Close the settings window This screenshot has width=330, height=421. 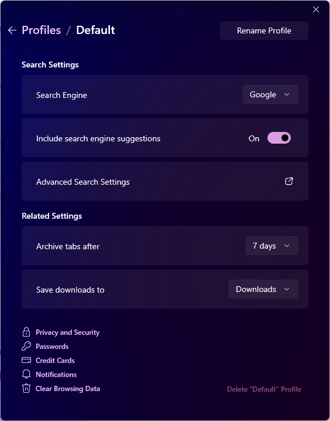coord(316,9)
